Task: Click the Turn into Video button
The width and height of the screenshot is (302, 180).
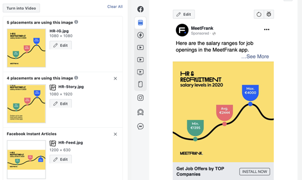Action: [x=21, y=8]
